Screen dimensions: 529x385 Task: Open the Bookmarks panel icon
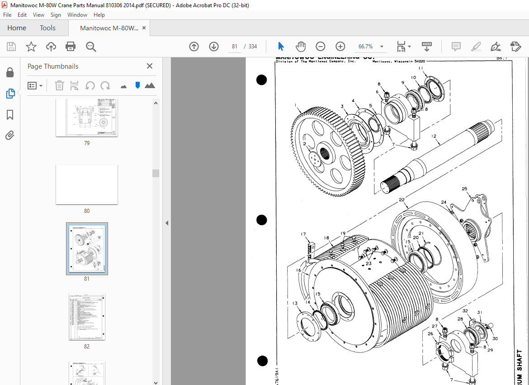(10, 115)
